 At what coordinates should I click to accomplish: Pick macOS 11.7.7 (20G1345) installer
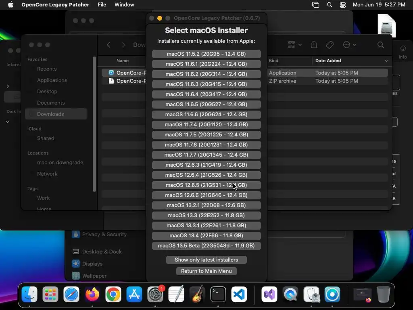pyautogui.click(x=206, y=155)
